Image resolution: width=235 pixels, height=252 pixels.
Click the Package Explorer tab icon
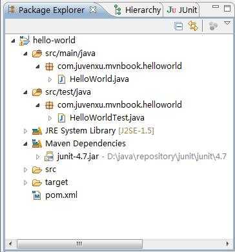(12, 10)
